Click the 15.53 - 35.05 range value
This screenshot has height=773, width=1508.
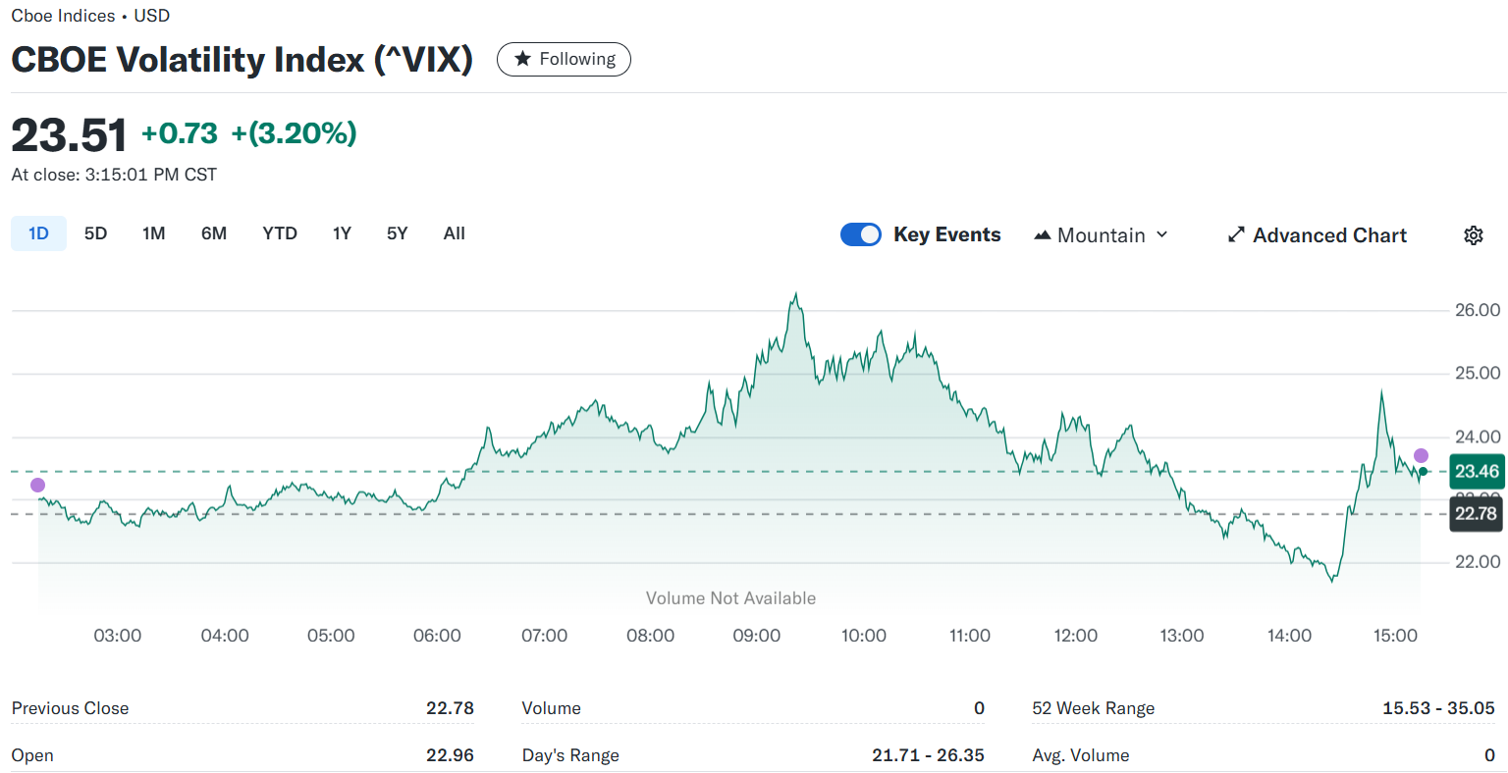point(1438,708)
